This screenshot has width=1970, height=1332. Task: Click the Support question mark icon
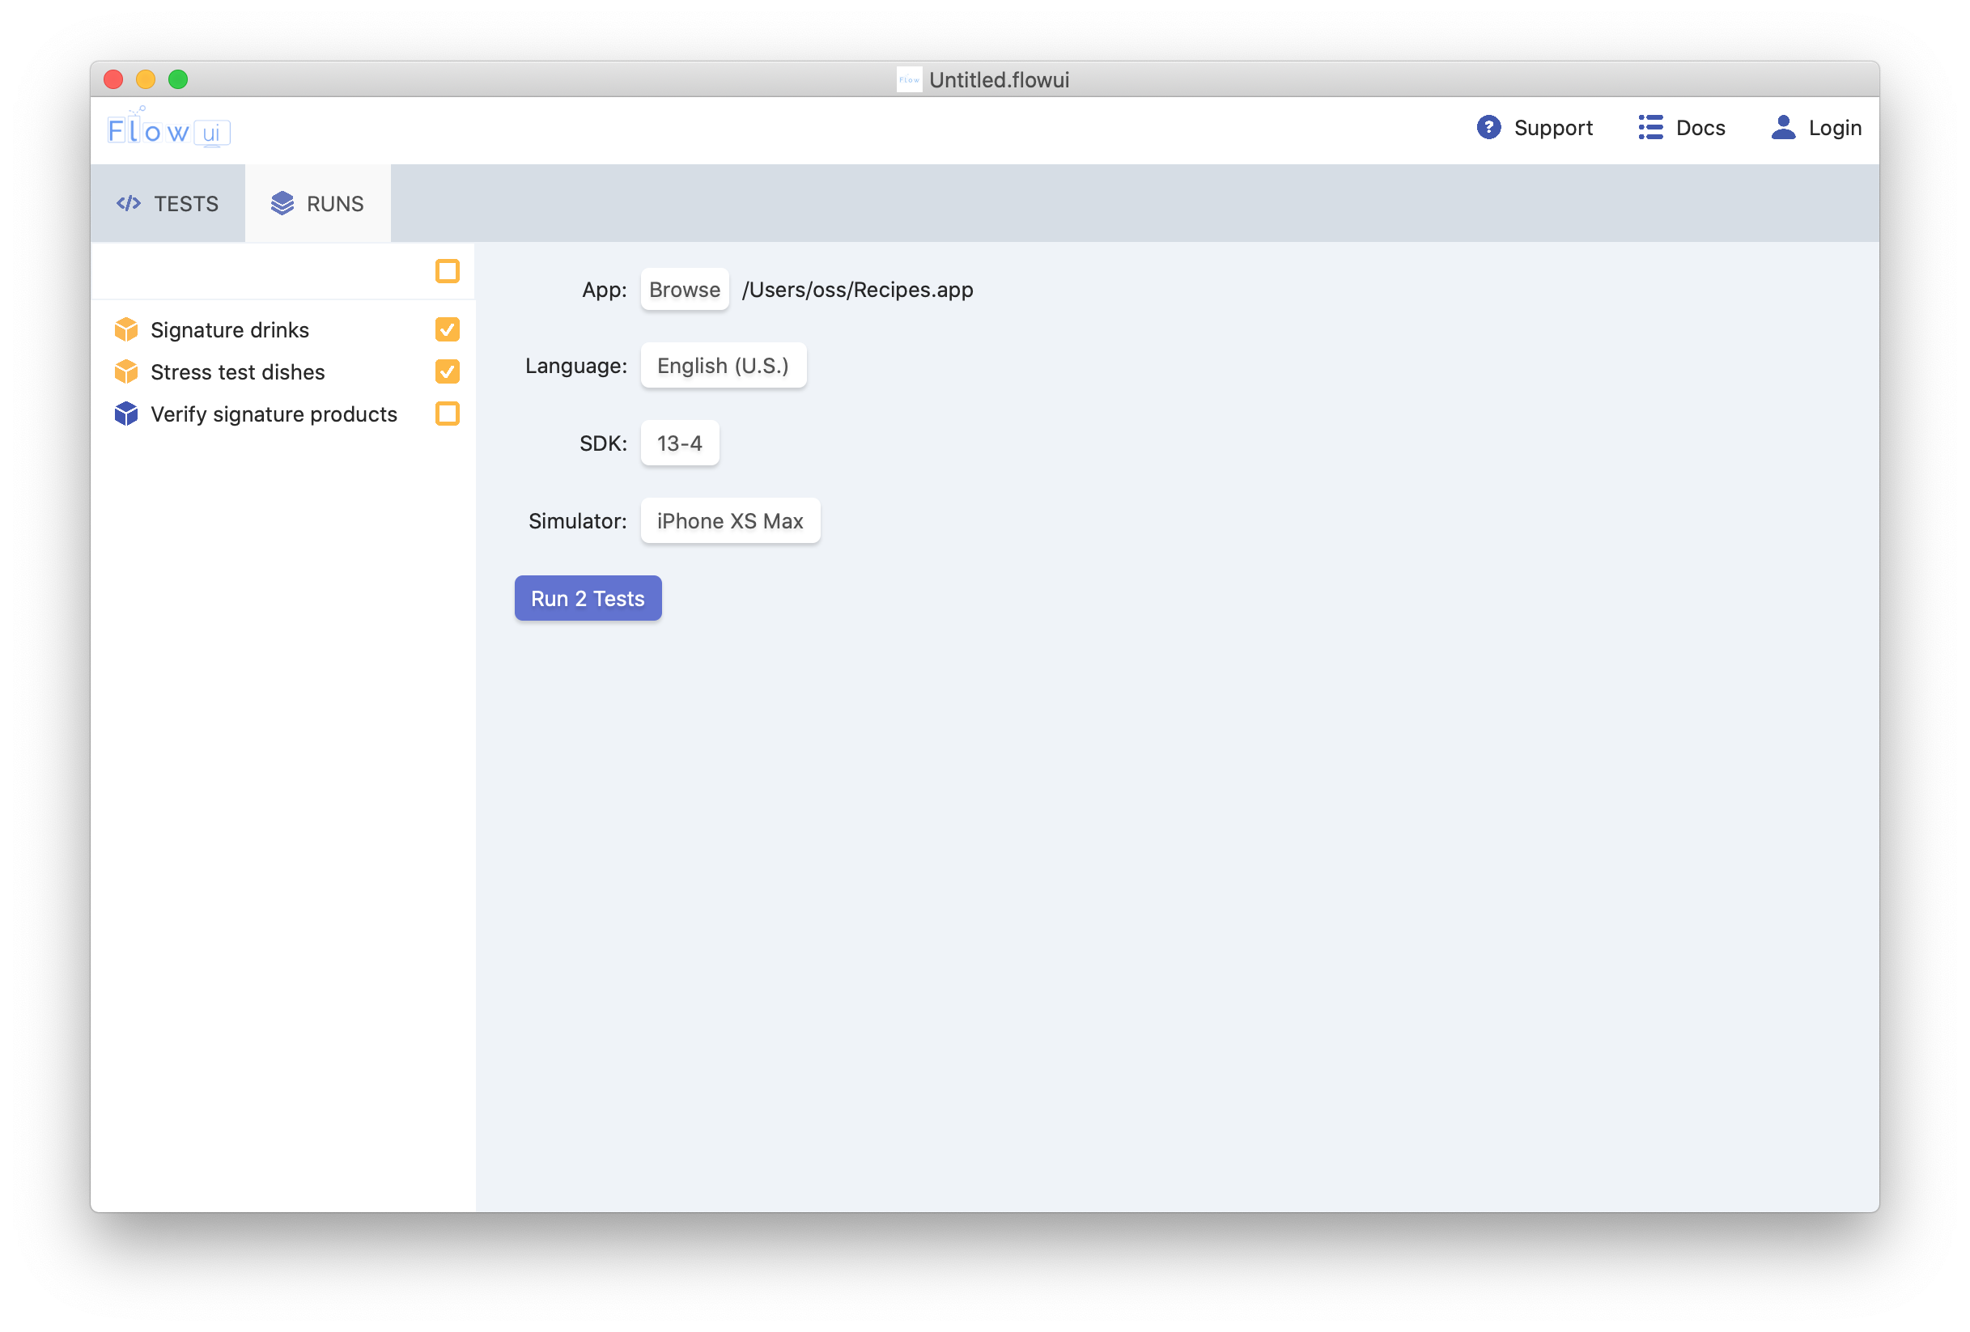(x=1488, y=128)
